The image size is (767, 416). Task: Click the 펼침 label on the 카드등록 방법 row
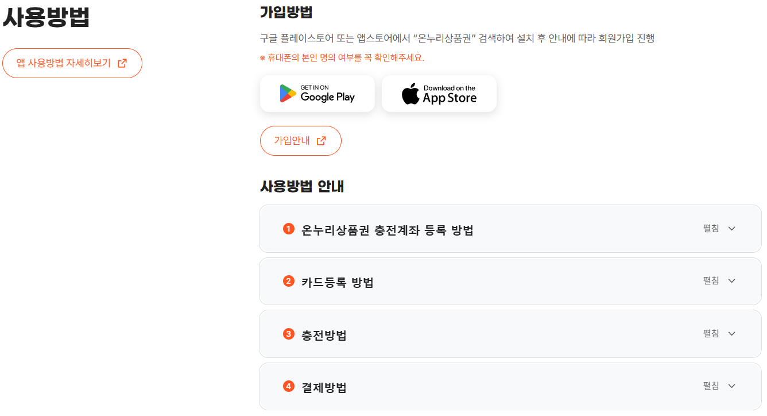pyautogui.click(x=711, y=280)
